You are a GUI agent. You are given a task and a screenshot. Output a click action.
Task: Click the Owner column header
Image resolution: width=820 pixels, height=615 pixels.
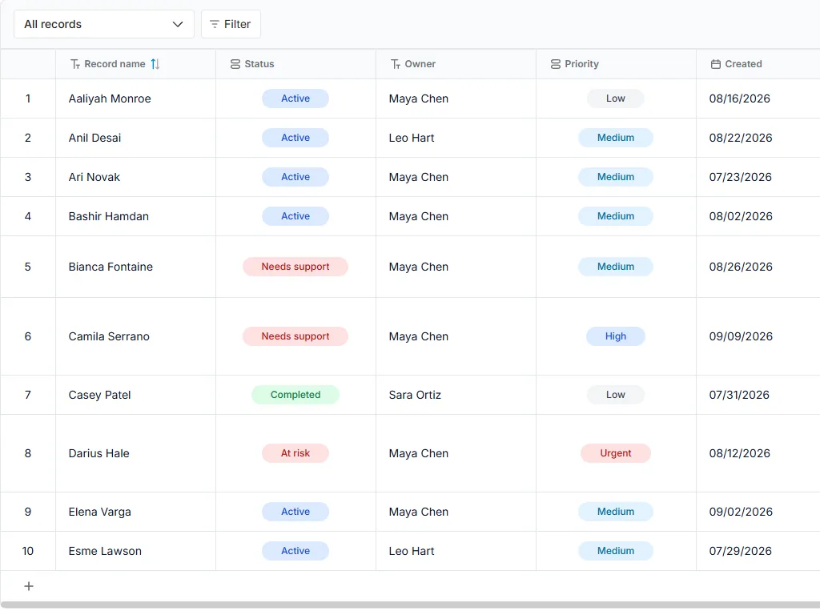[x=456, y=64]
